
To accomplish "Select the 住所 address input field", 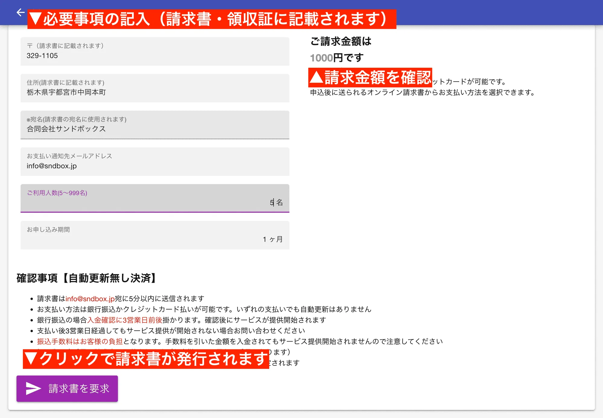I will pyautogui.click(x=154, y=88).
